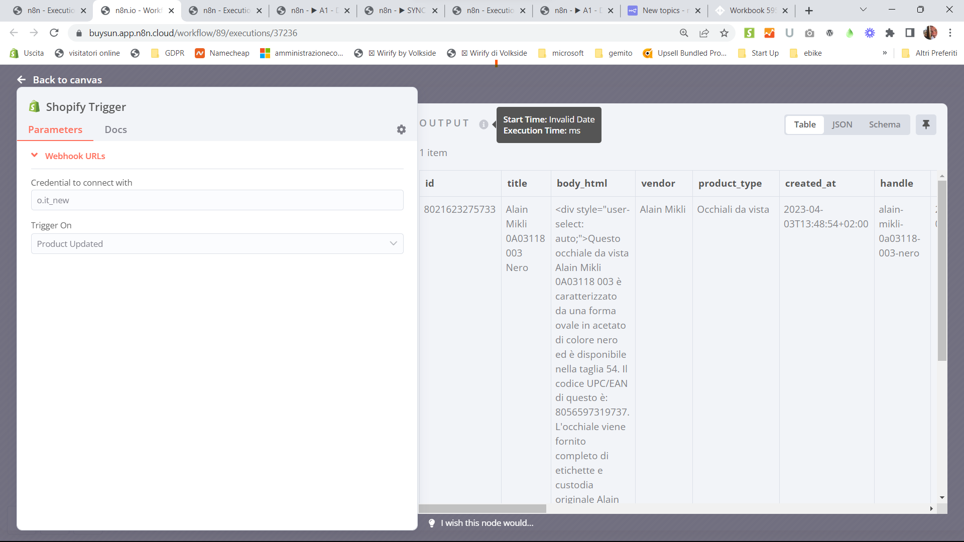Select the Table output view
The height and width of the screenshot is (542, 964).
point(804,124)
